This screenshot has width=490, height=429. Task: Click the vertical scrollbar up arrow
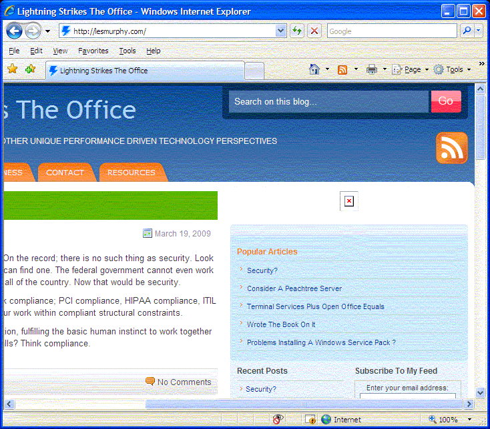coord(480,89)
